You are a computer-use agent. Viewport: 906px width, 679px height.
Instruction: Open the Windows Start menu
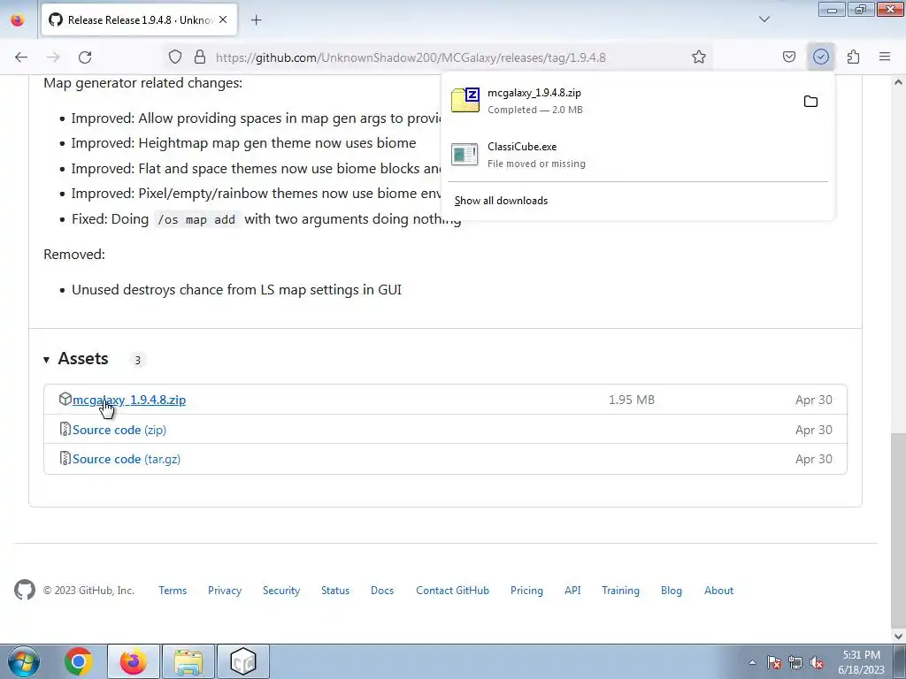click(23, 661)
